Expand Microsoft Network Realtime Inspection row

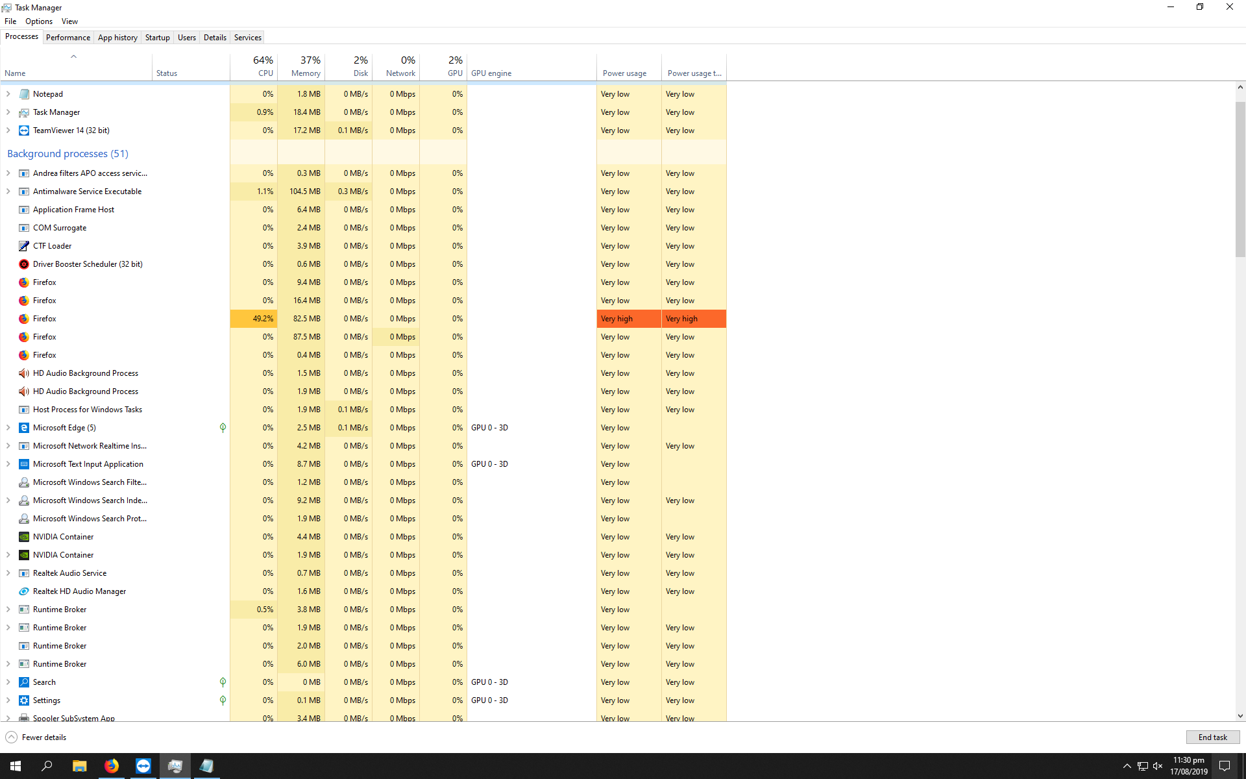(8, 446)
